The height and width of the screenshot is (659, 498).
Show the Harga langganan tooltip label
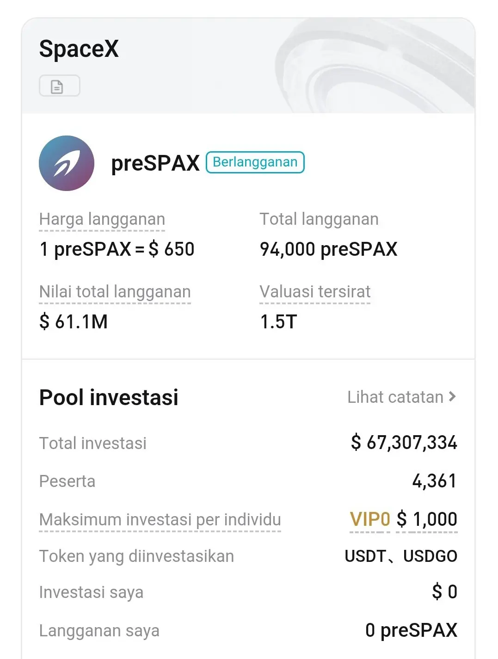(x=102, y=219)
